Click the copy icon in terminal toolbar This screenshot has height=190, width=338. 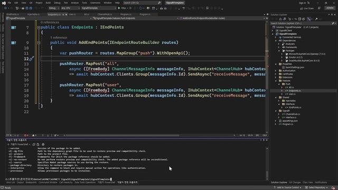pos(34,145)
